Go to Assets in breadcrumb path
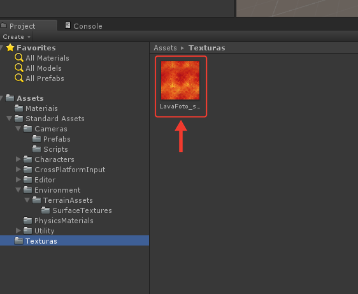The height and width of the screenshot is (294, 358). coord(165,48)
